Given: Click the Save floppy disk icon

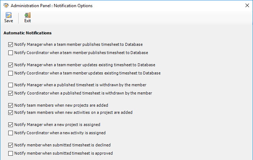Looking at the screenshot, I should (9, 15).
